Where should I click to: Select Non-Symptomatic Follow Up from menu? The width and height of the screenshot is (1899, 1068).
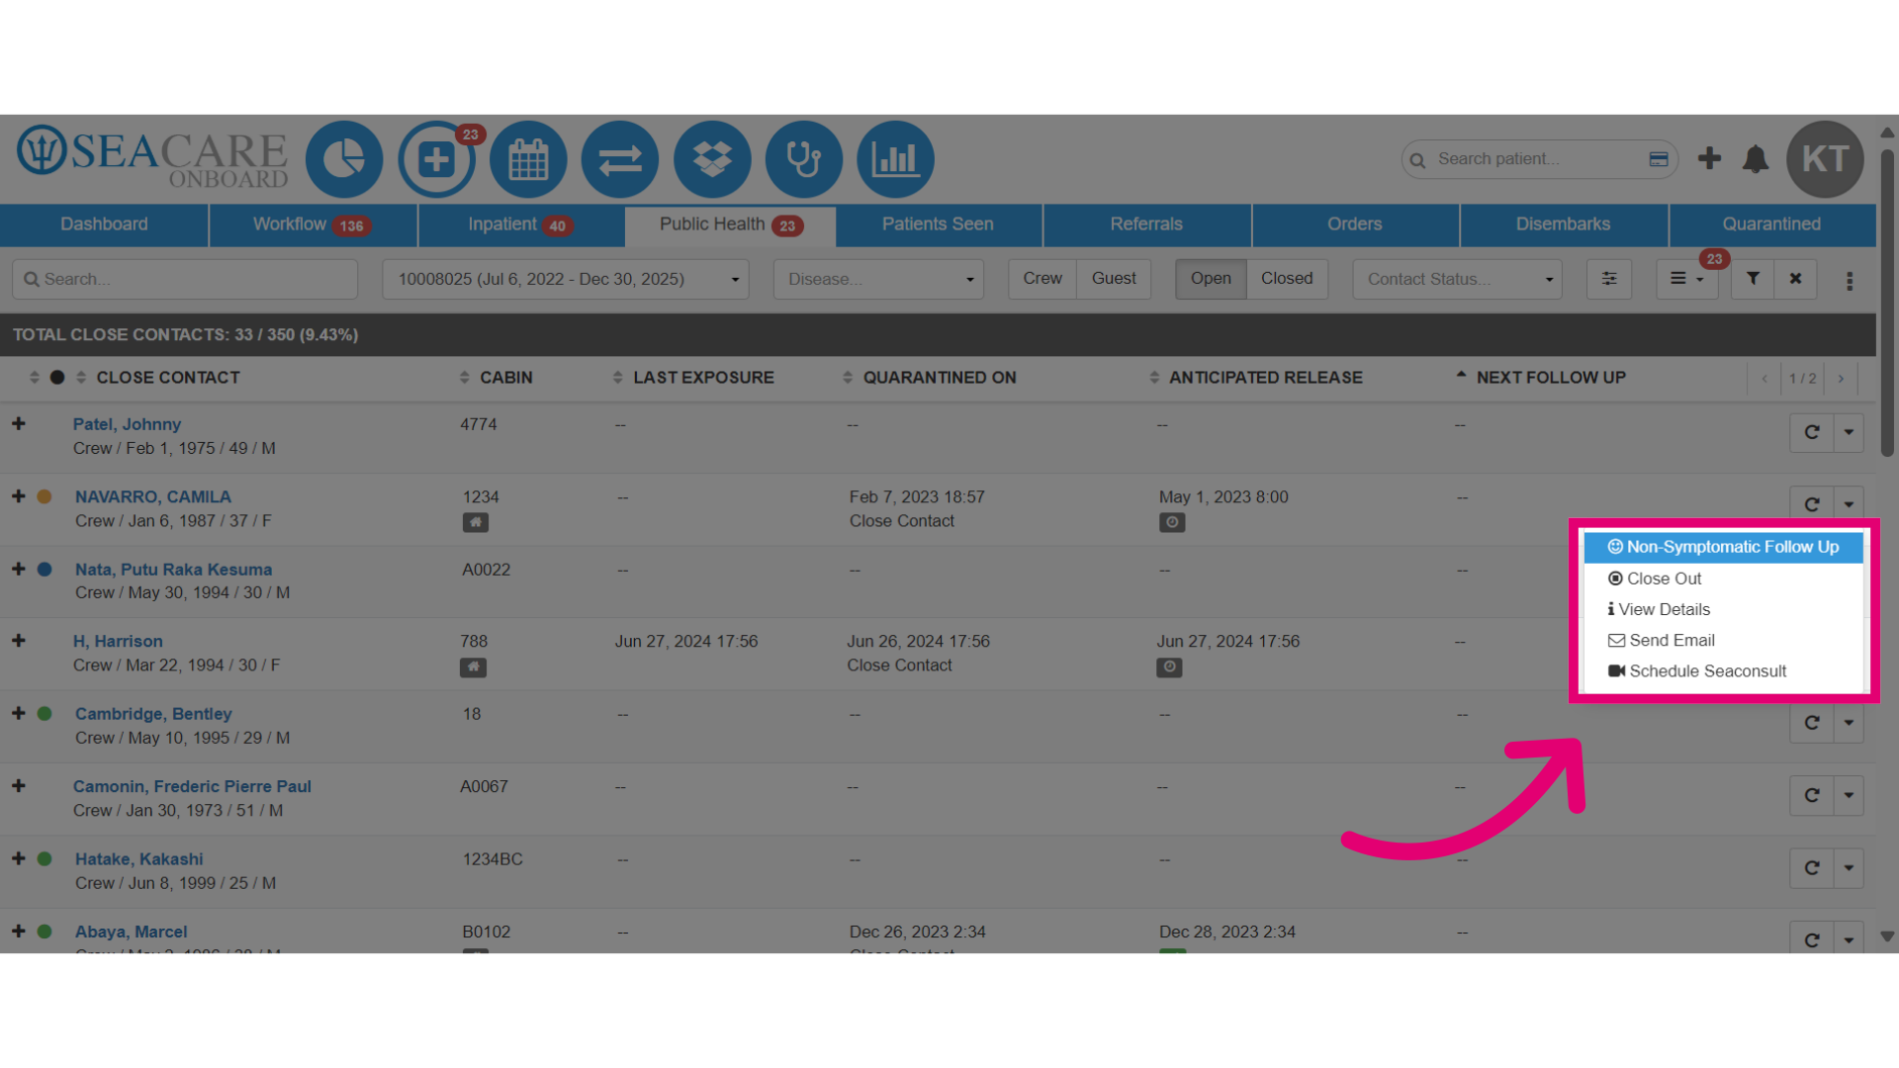pyautogui.click(x=1723, y=547)
